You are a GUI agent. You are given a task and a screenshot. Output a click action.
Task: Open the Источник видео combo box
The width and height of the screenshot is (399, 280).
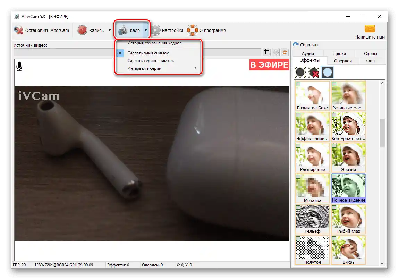tap(137, 52)
